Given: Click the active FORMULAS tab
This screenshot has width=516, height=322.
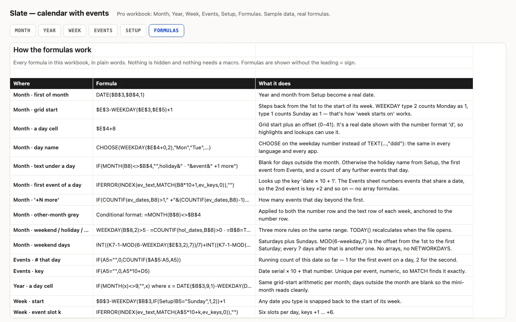Looking at the screenshot, I should pos(166,31).
